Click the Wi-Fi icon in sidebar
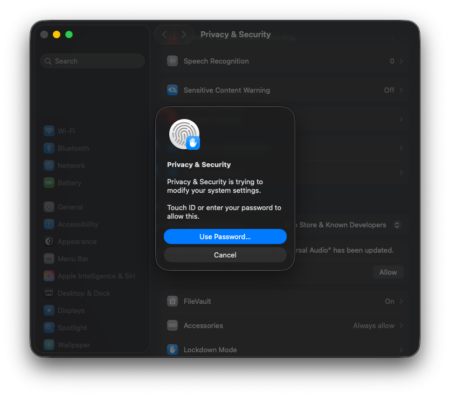This screenshot has height=397, width=450. pyautogui.click(x=49, y=131)
